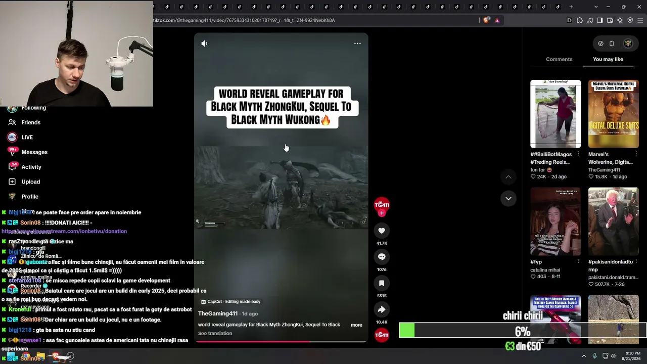Click the 'fun for' author text
The width and height of the screenshot is (647, 364).
(541, 170)
